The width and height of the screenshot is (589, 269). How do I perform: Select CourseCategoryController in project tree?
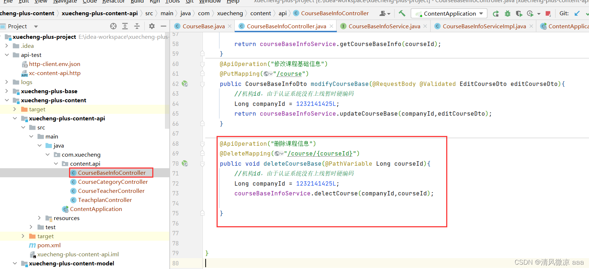[113, 182]
